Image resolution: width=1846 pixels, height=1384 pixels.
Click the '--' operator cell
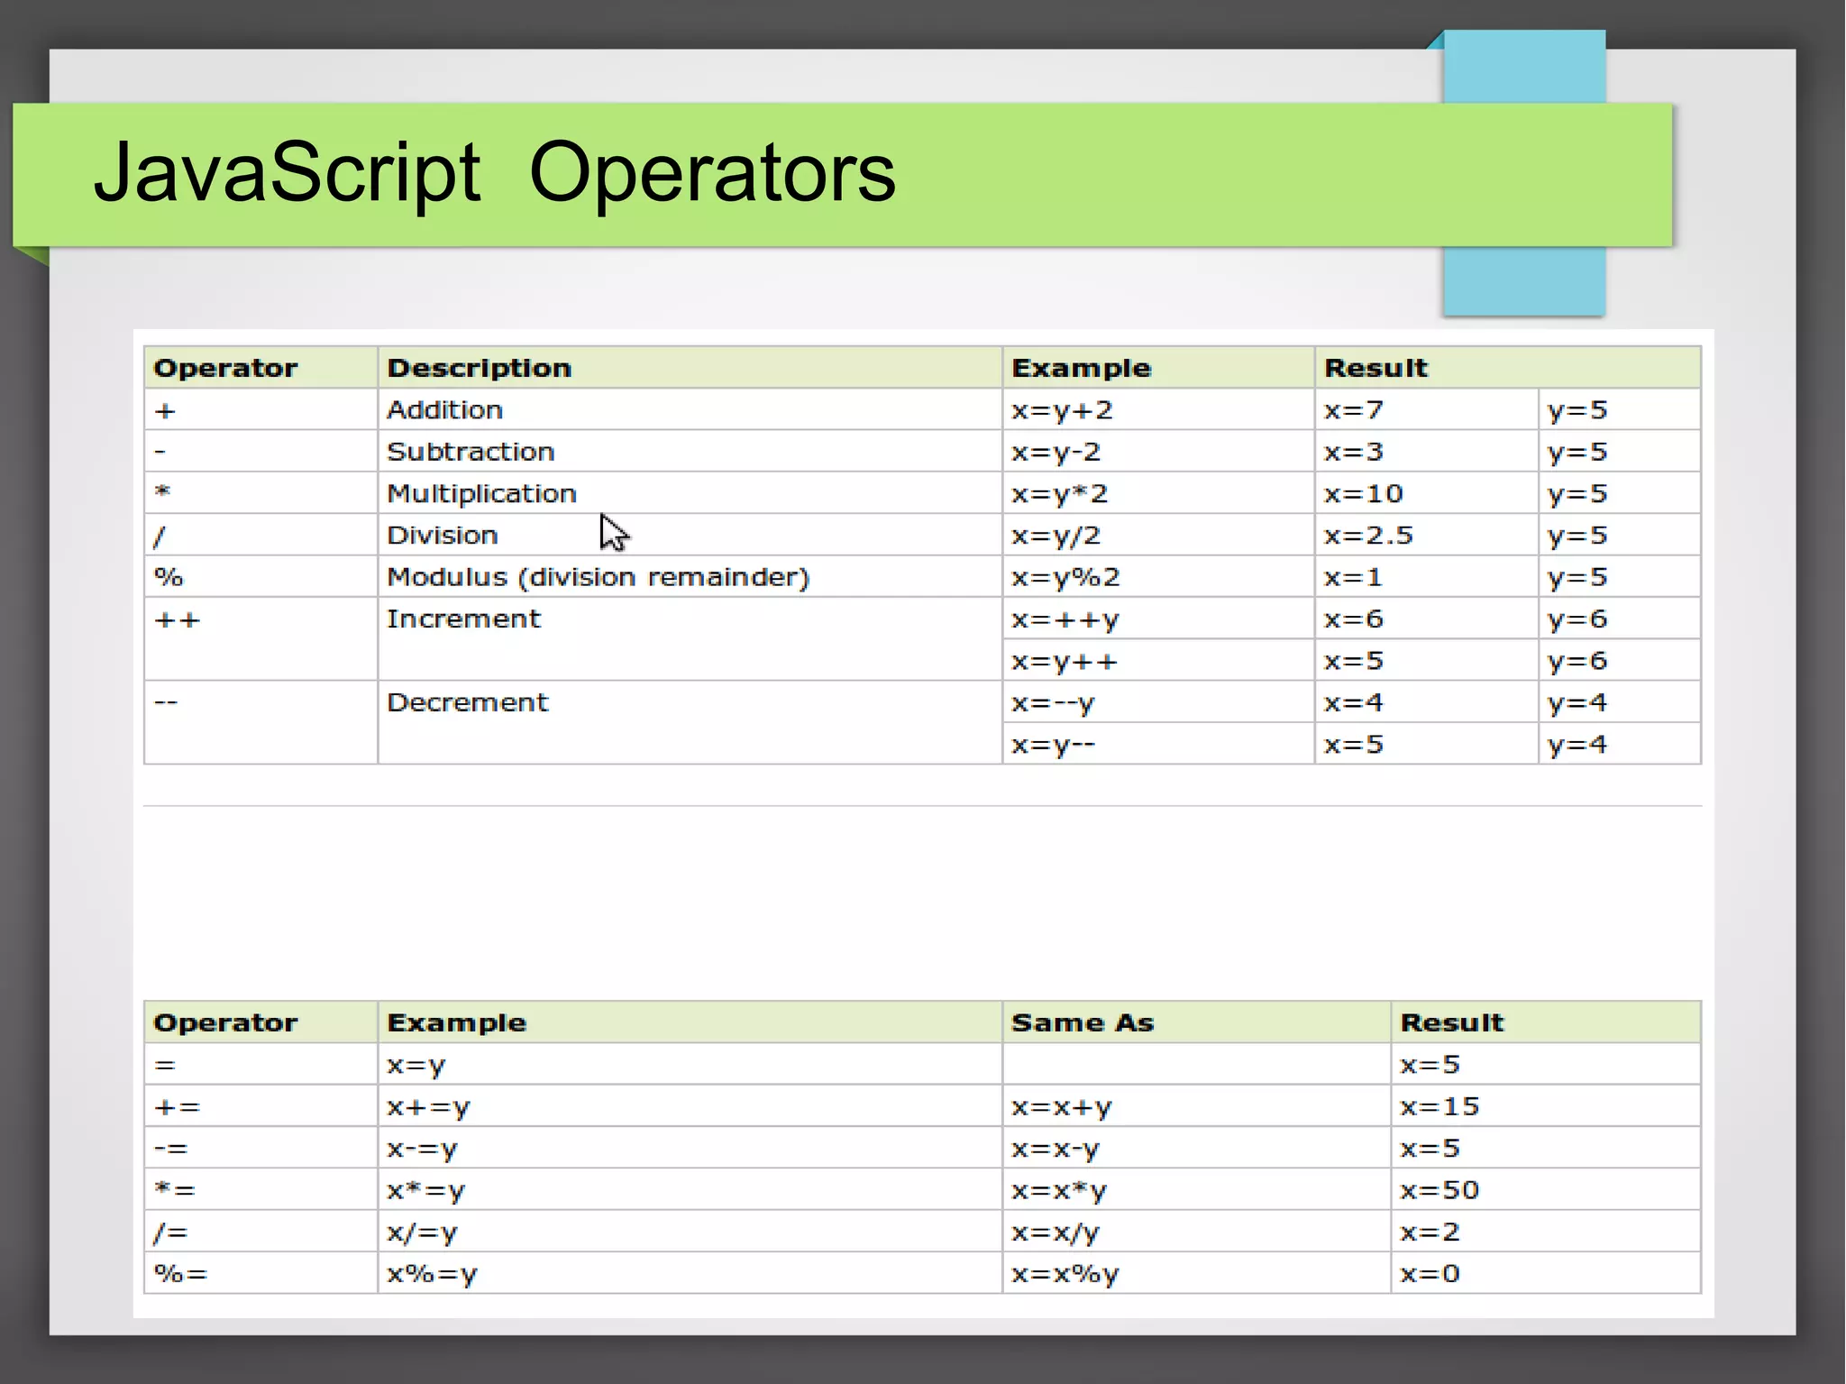click(x=260, y=722)
